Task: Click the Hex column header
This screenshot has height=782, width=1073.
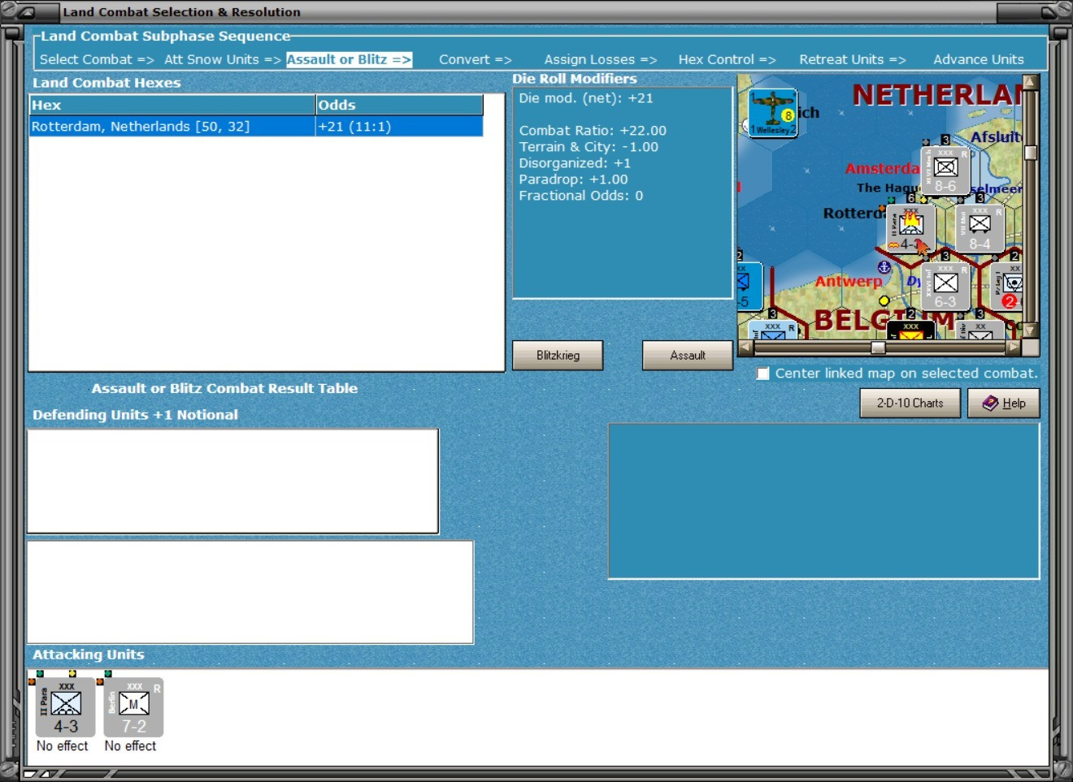Action: tap(172, 105)
